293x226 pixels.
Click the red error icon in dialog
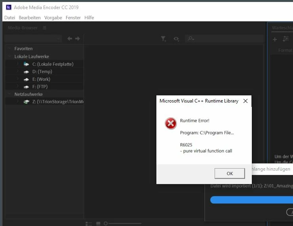[171, 123]
